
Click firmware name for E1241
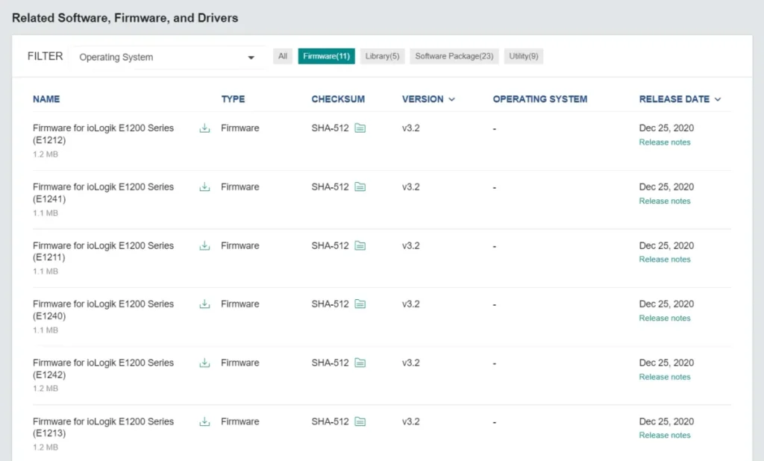[103, 193]
